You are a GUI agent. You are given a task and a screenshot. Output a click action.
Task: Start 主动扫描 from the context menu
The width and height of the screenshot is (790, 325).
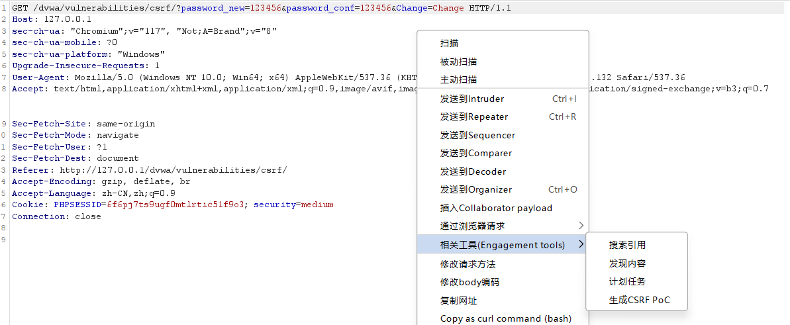click(x=458, y=79)
